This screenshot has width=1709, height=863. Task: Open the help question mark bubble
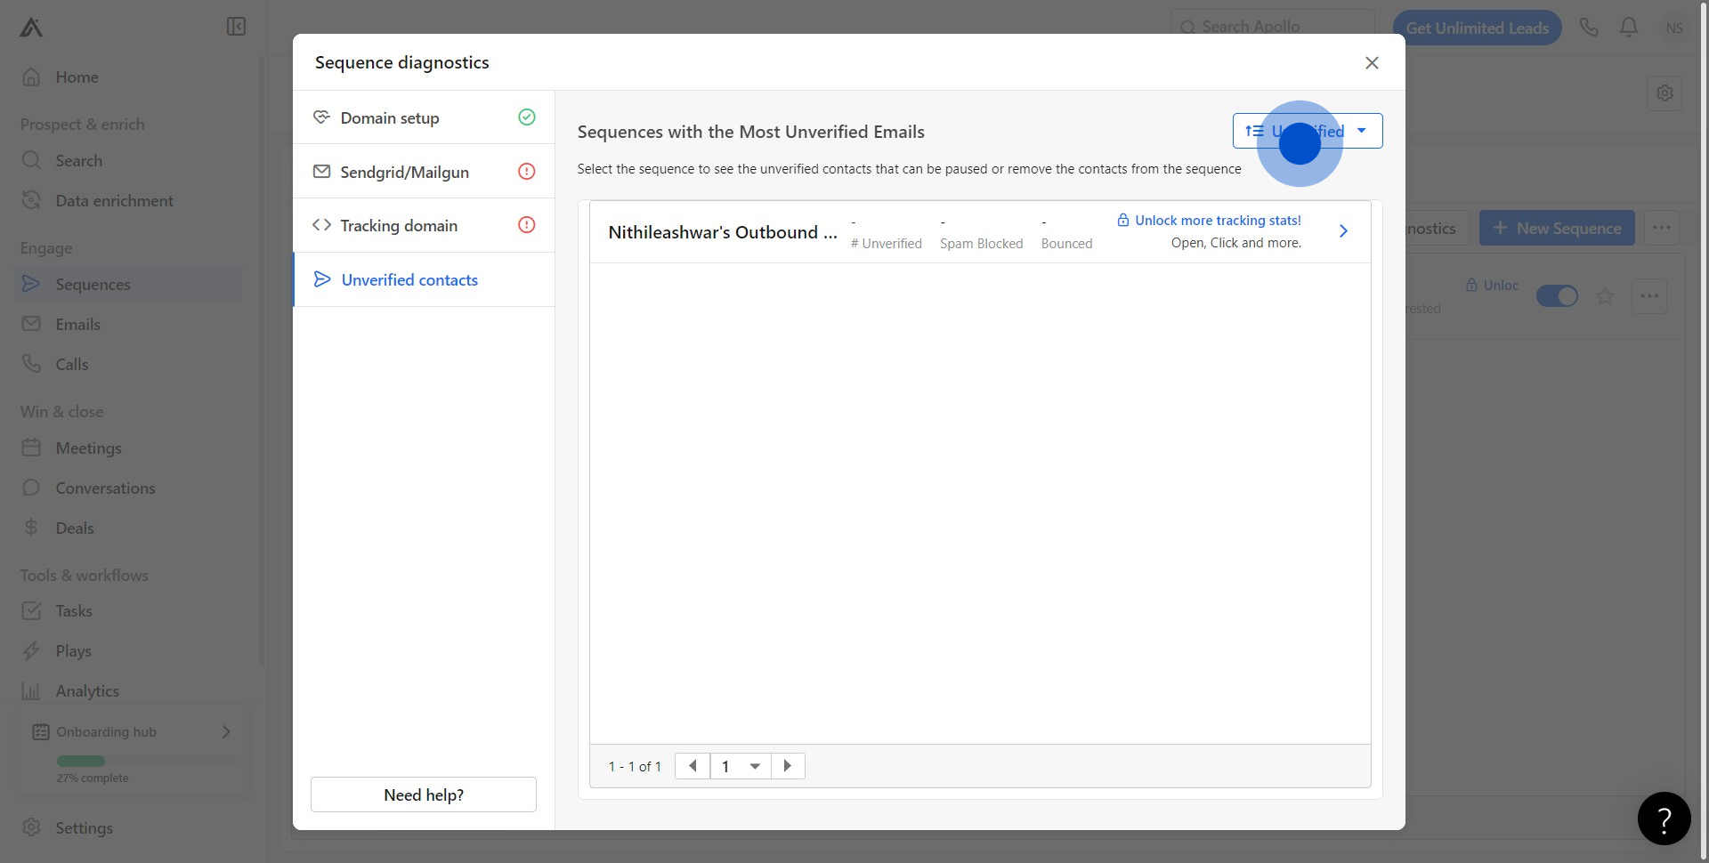tap(1664, 819)
